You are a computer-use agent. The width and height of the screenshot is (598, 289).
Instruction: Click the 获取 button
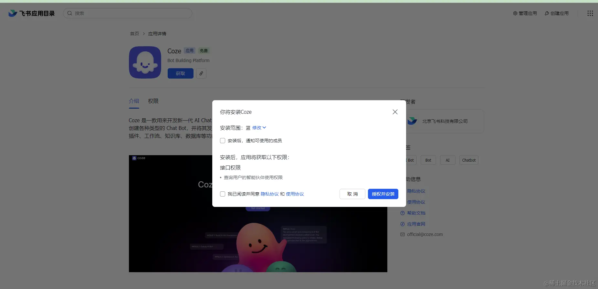click(181, 73)
